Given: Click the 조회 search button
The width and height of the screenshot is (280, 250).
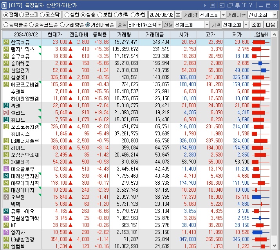Looking at the screenshot, I should tap(257, 25).
